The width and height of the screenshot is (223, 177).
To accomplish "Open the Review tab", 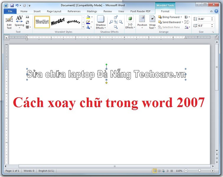I will [108, 11].
